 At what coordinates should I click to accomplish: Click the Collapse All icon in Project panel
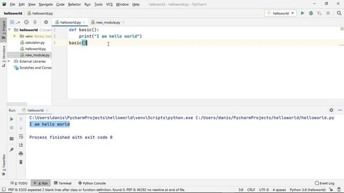35,22
